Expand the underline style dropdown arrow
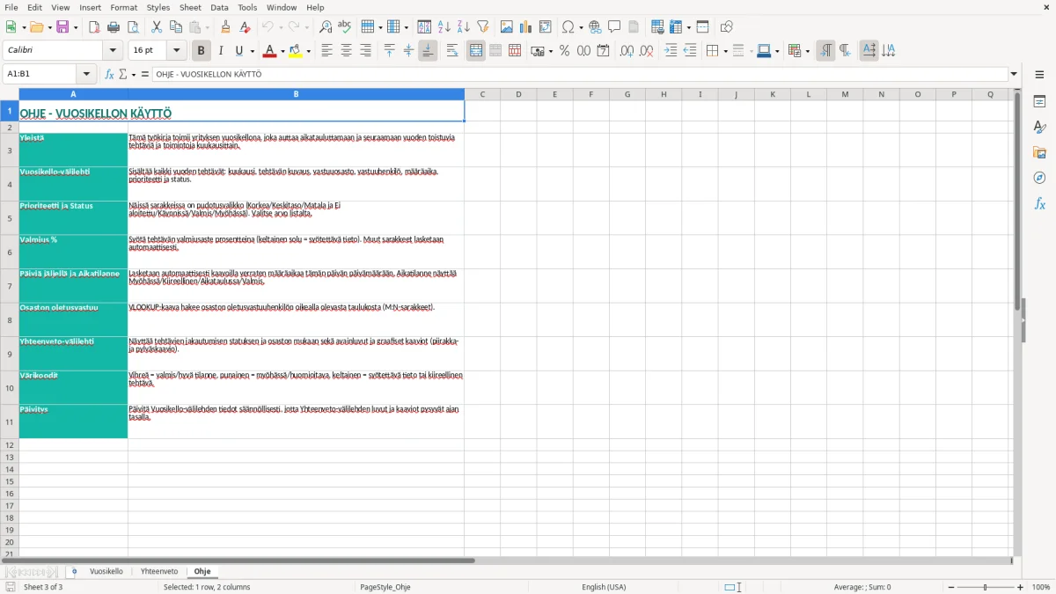 [252, 51]
